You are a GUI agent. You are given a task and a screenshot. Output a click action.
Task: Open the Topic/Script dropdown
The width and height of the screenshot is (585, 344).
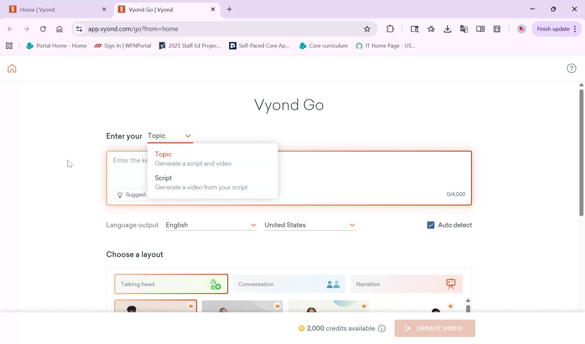coord(170,135)
